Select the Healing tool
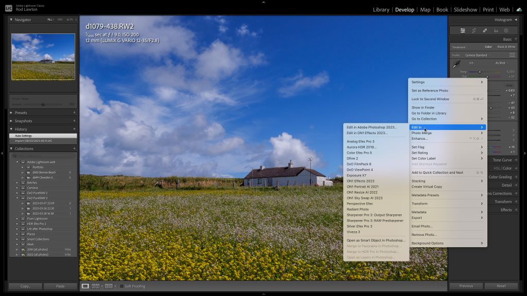Screen dimensions: 527x296 pyautogui.click(x=484, y=30)
